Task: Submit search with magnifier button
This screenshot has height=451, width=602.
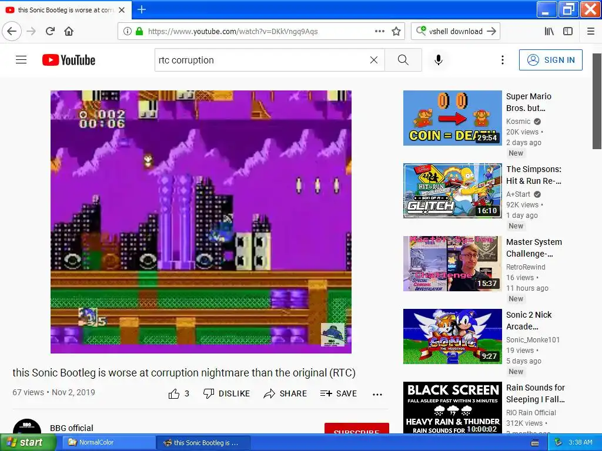Action: coord(403,60)
